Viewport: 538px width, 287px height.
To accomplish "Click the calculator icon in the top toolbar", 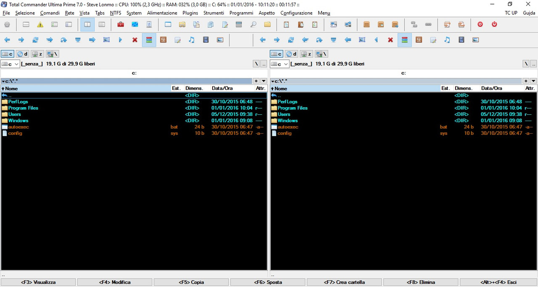I will (x=239, y=25).
